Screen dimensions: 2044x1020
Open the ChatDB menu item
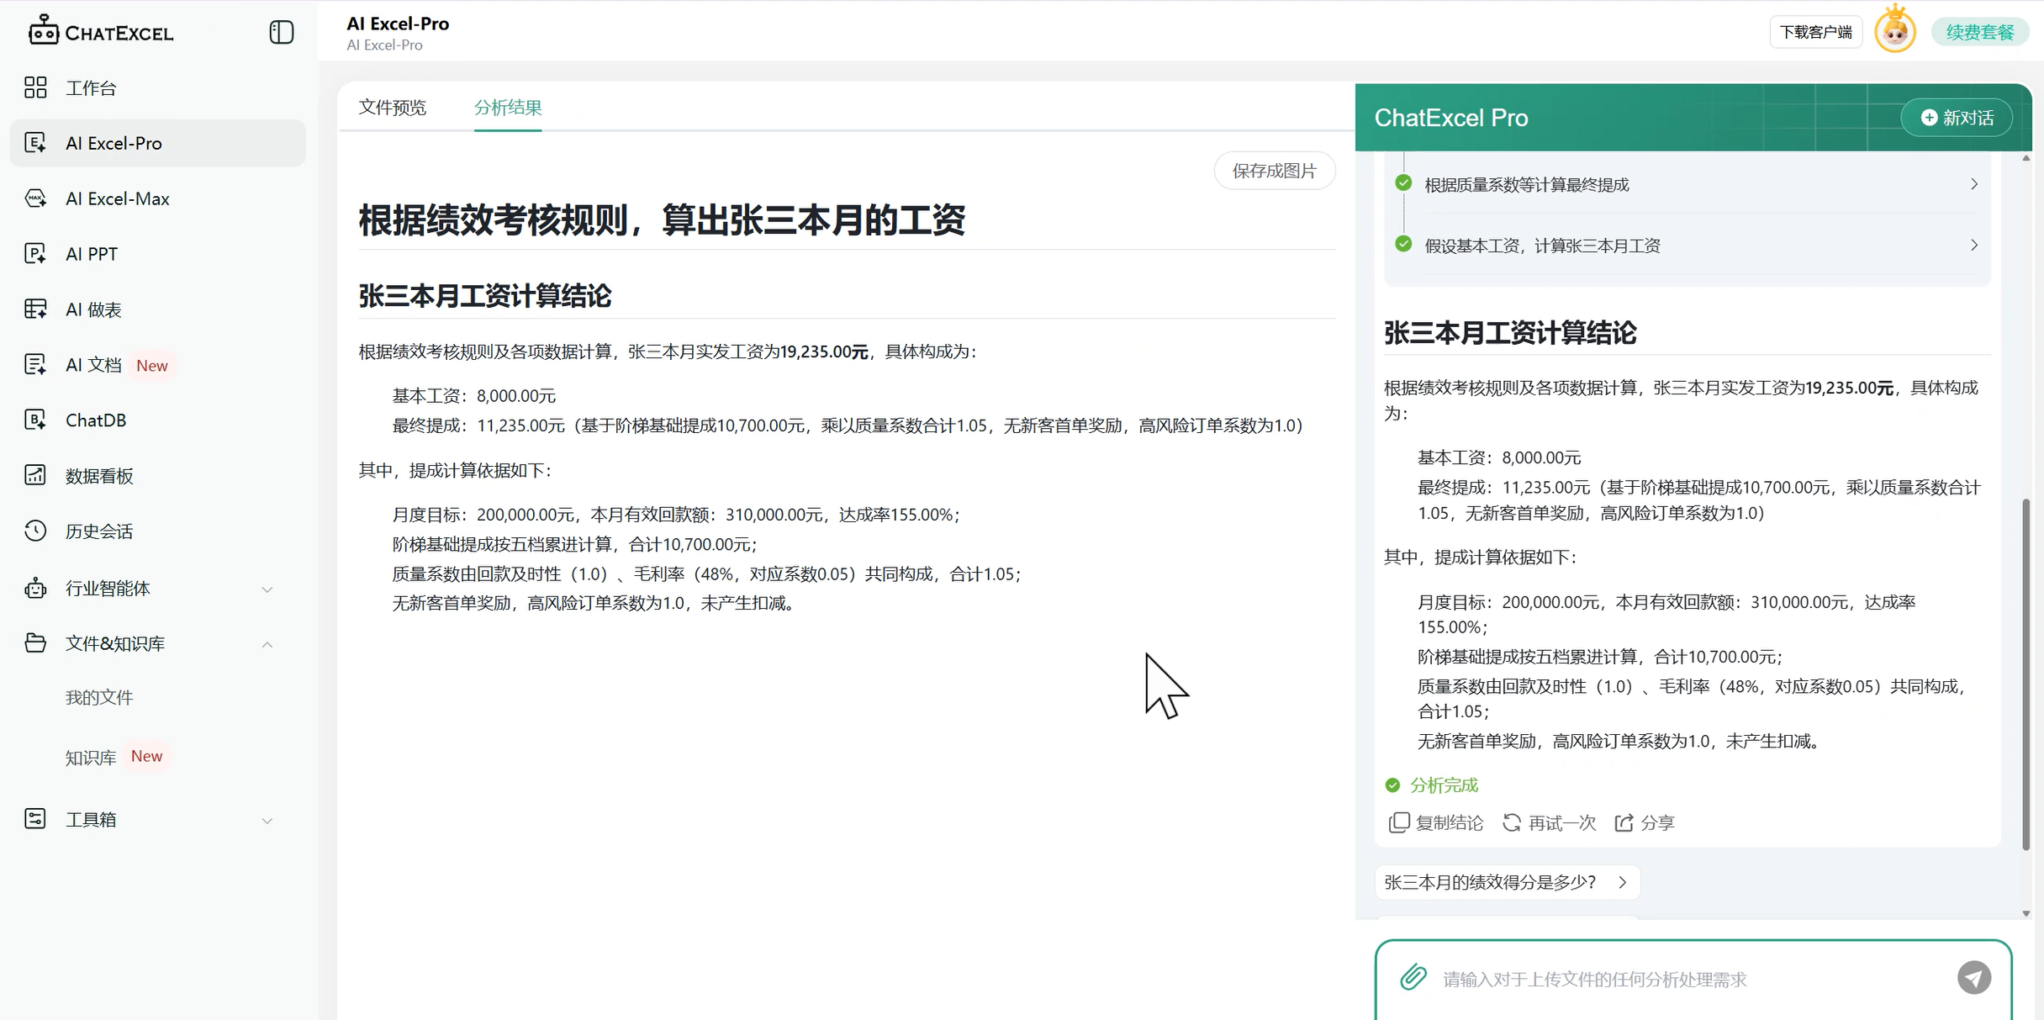(x=157, y=420)
